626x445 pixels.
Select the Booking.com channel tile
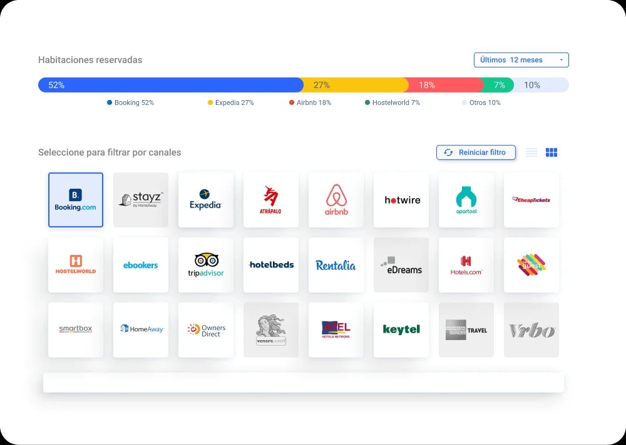click(x=76, y=200)
